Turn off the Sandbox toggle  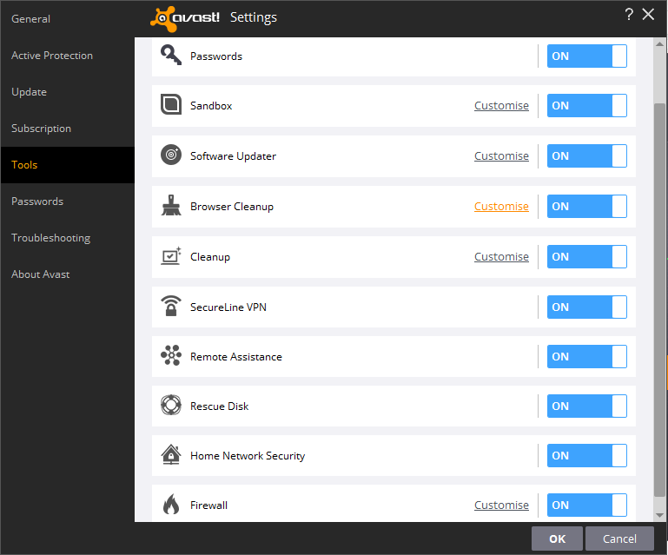click(x=586, y=105)
